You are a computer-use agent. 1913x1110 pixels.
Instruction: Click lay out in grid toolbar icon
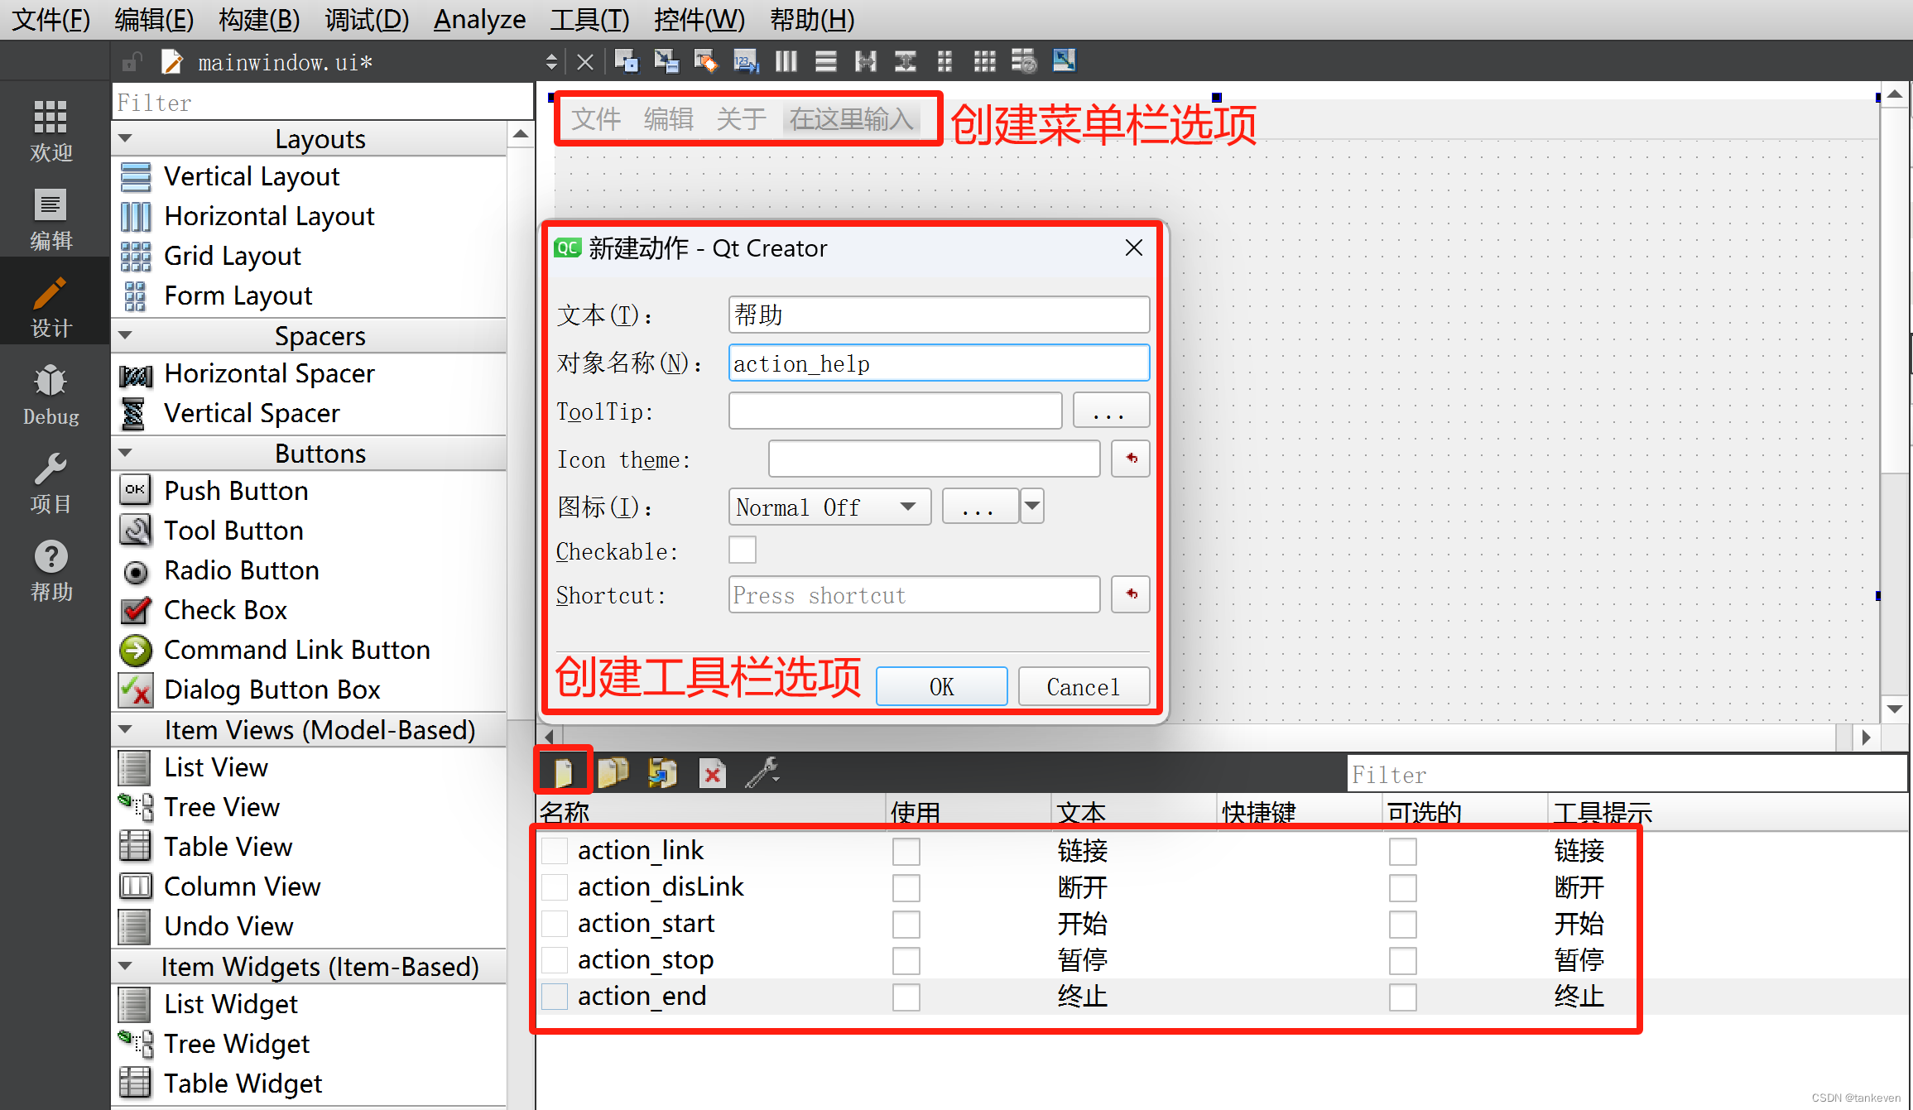tap(984, 61)
